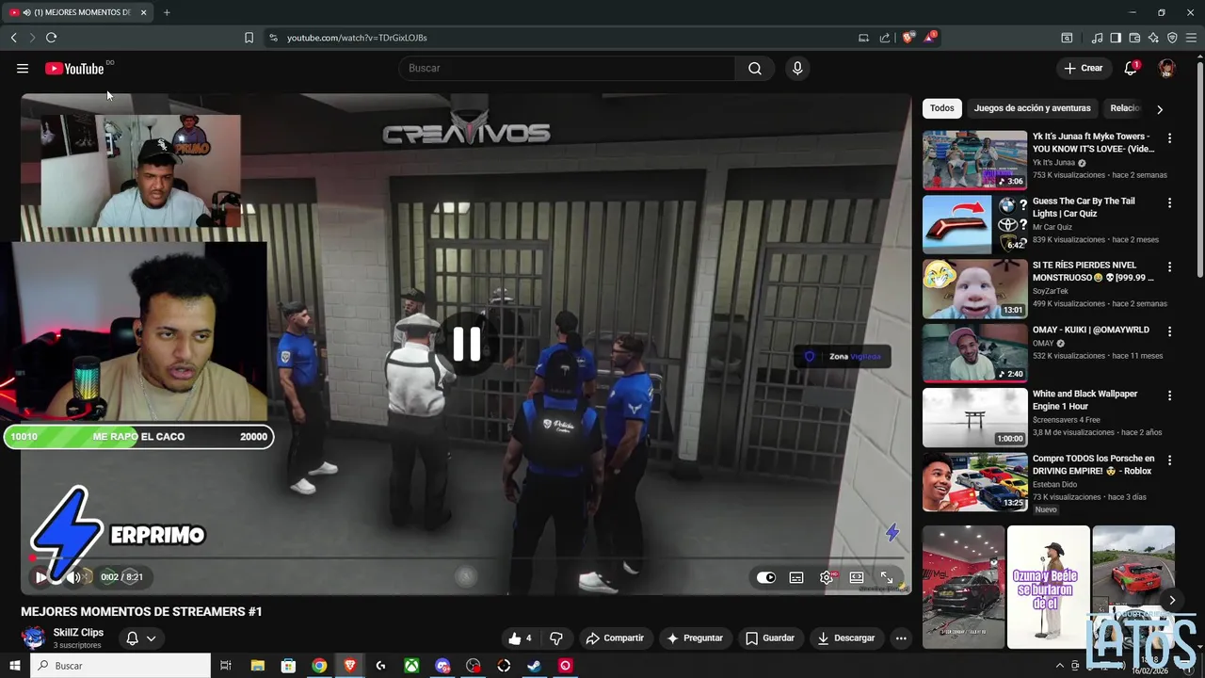The width and height of the screenshot is (1205, 678).
Task: Click the Preguntar button
Action: pos(695,638)
